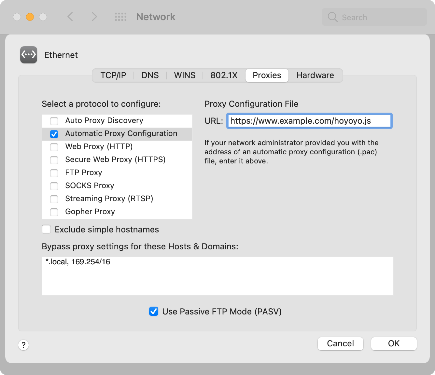Disable Use Passive FTP Mode
Image resolution: width=435 pixels, height=375 pixels.
click(x=154, y=312)
